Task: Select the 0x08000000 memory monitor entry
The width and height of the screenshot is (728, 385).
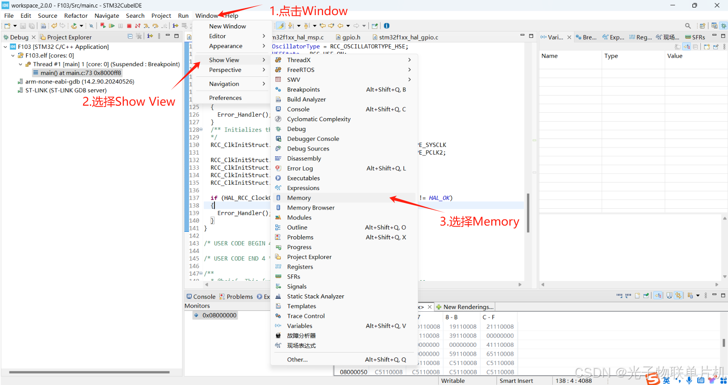Action: 215,315
